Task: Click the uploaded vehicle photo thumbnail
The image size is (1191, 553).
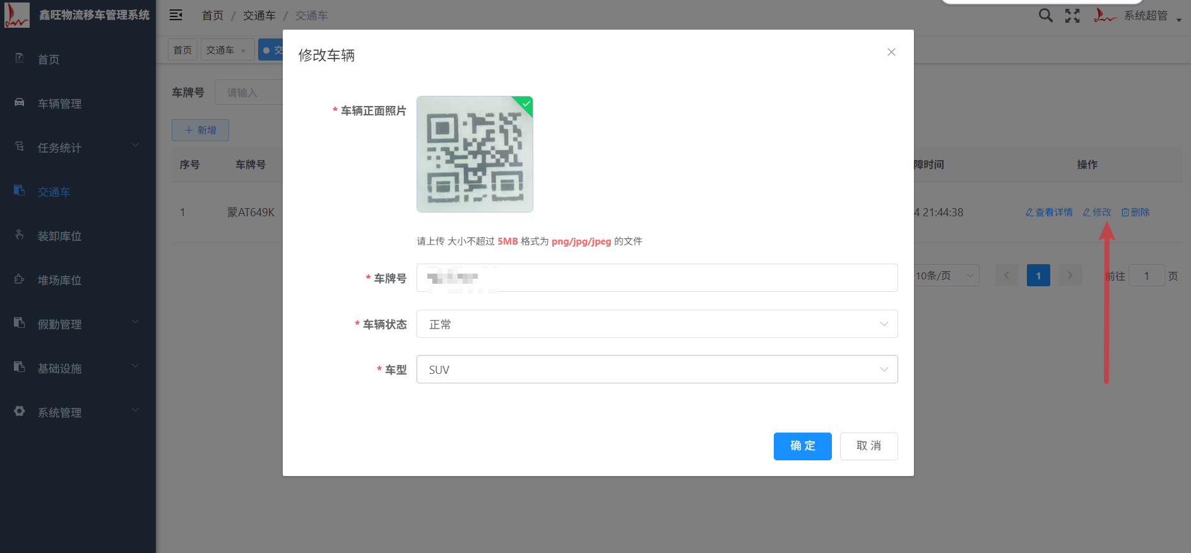Action: point(475,154)
